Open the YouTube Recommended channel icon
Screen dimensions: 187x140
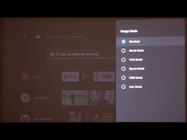25,119
